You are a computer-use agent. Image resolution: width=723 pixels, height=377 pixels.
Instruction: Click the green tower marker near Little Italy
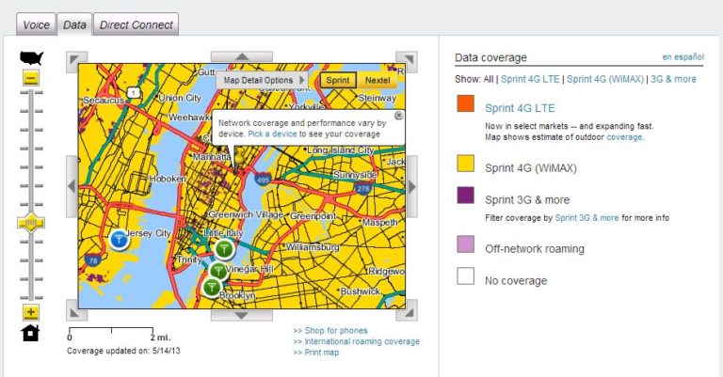(224, 248)
